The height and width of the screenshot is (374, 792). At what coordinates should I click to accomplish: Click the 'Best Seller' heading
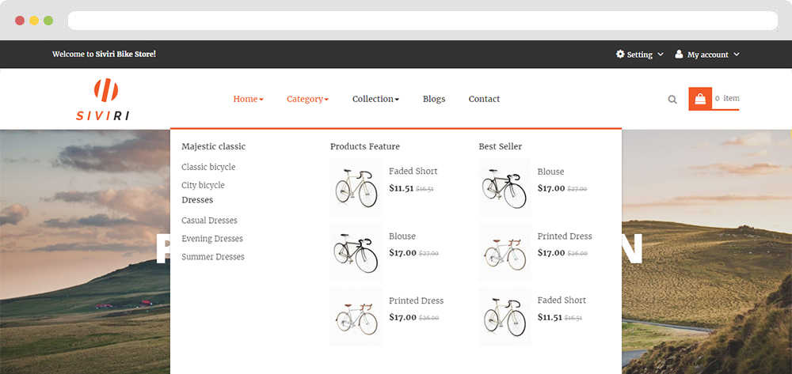500,147
